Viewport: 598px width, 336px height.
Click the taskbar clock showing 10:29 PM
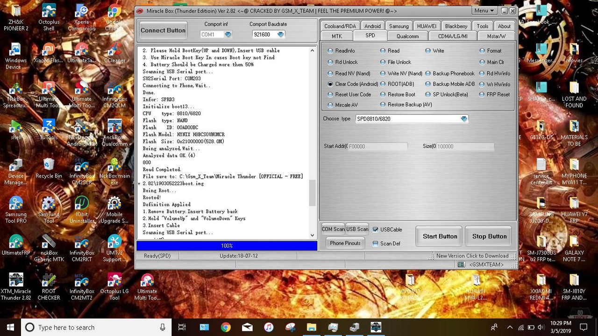coord(561,327)
